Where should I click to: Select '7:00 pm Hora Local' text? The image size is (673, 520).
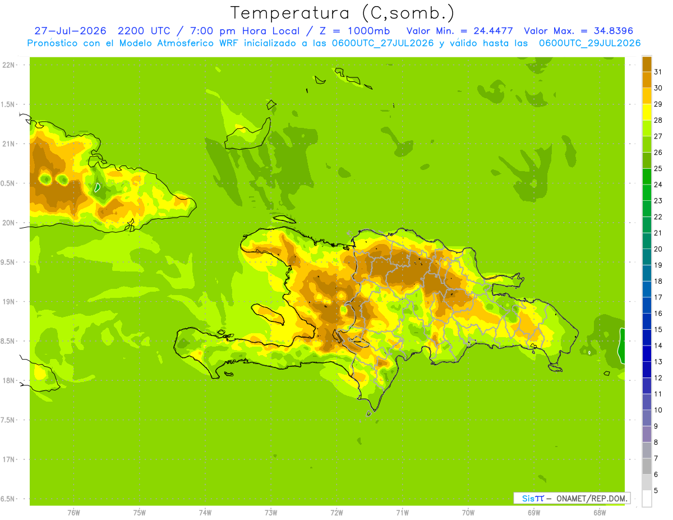[245, 31]
